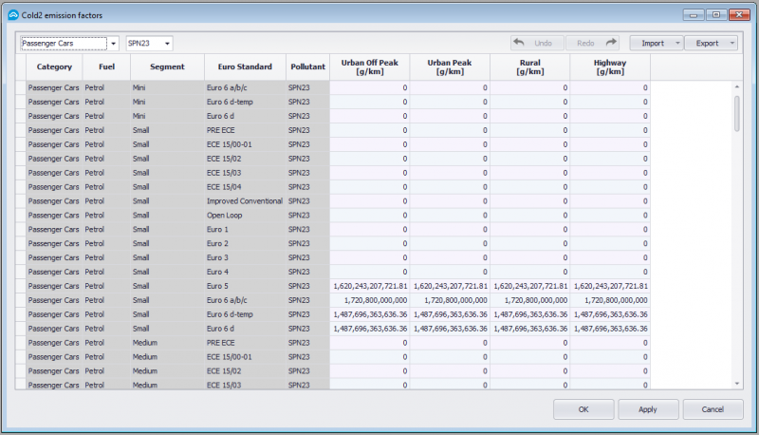Minimize the emission factors dialog
The image size is (759, 435).
[x=694, y=13]
